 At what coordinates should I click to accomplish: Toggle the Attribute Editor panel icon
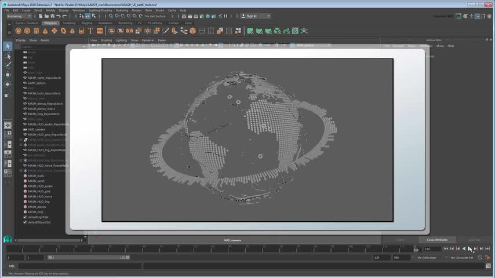point(478,16)
